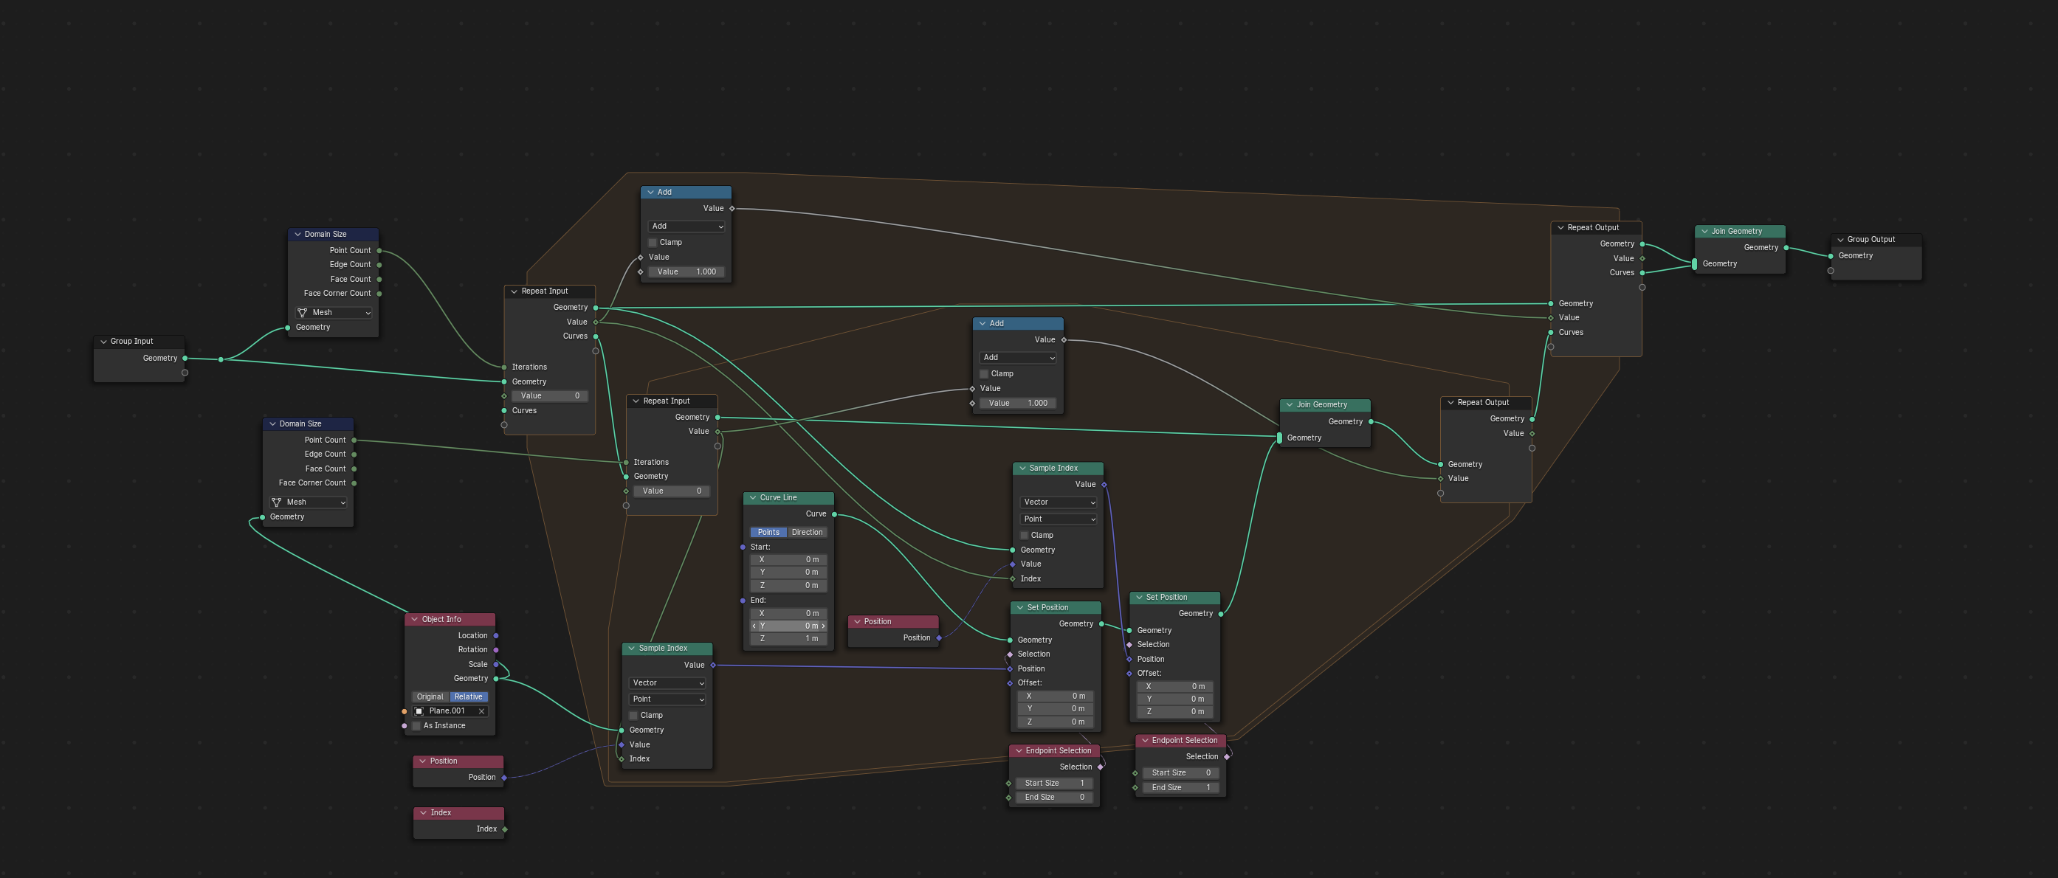Click the Geometry output socket on Group Input
Image resolution: width=2058 pixels, height=878 pixels.
185,359
